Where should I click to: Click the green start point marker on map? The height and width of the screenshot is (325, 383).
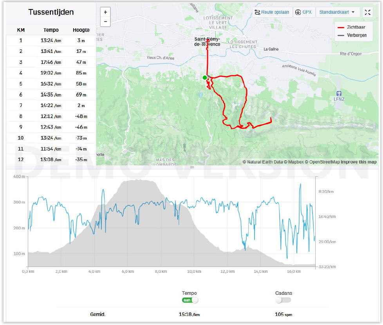pyautogui.click(x=205, y=78)
